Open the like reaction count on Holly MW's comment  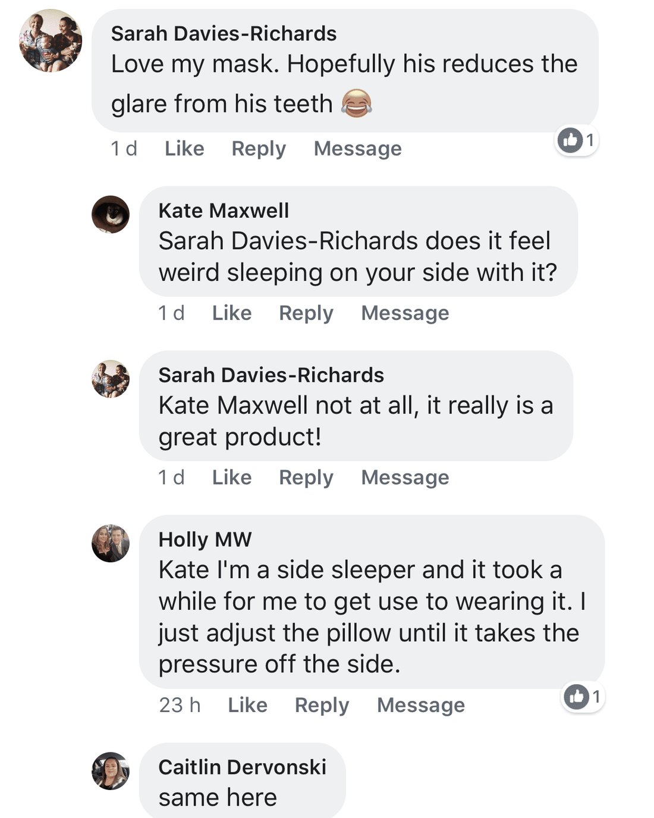click(x=583, y=697)
